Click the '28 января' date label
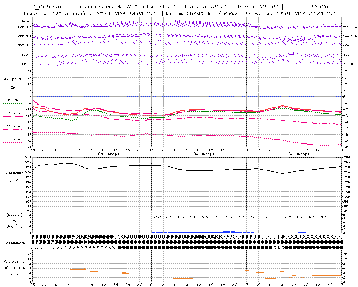This screenshot has width=358, height=287. 109,154
